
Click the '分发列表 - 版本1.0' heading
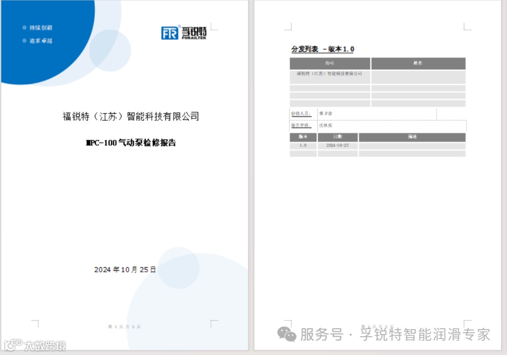[x=323, y=49]
